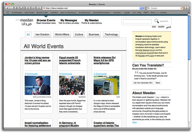Open the Google search magnifier dropdown

coord(148,8)
